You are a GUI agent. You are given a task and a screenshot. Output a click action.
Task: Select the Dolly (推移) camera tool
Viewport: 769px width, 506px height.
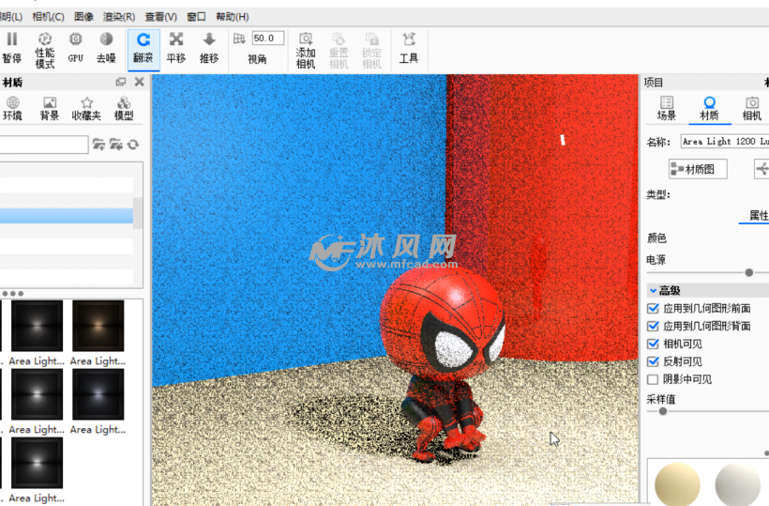[209, 48]
